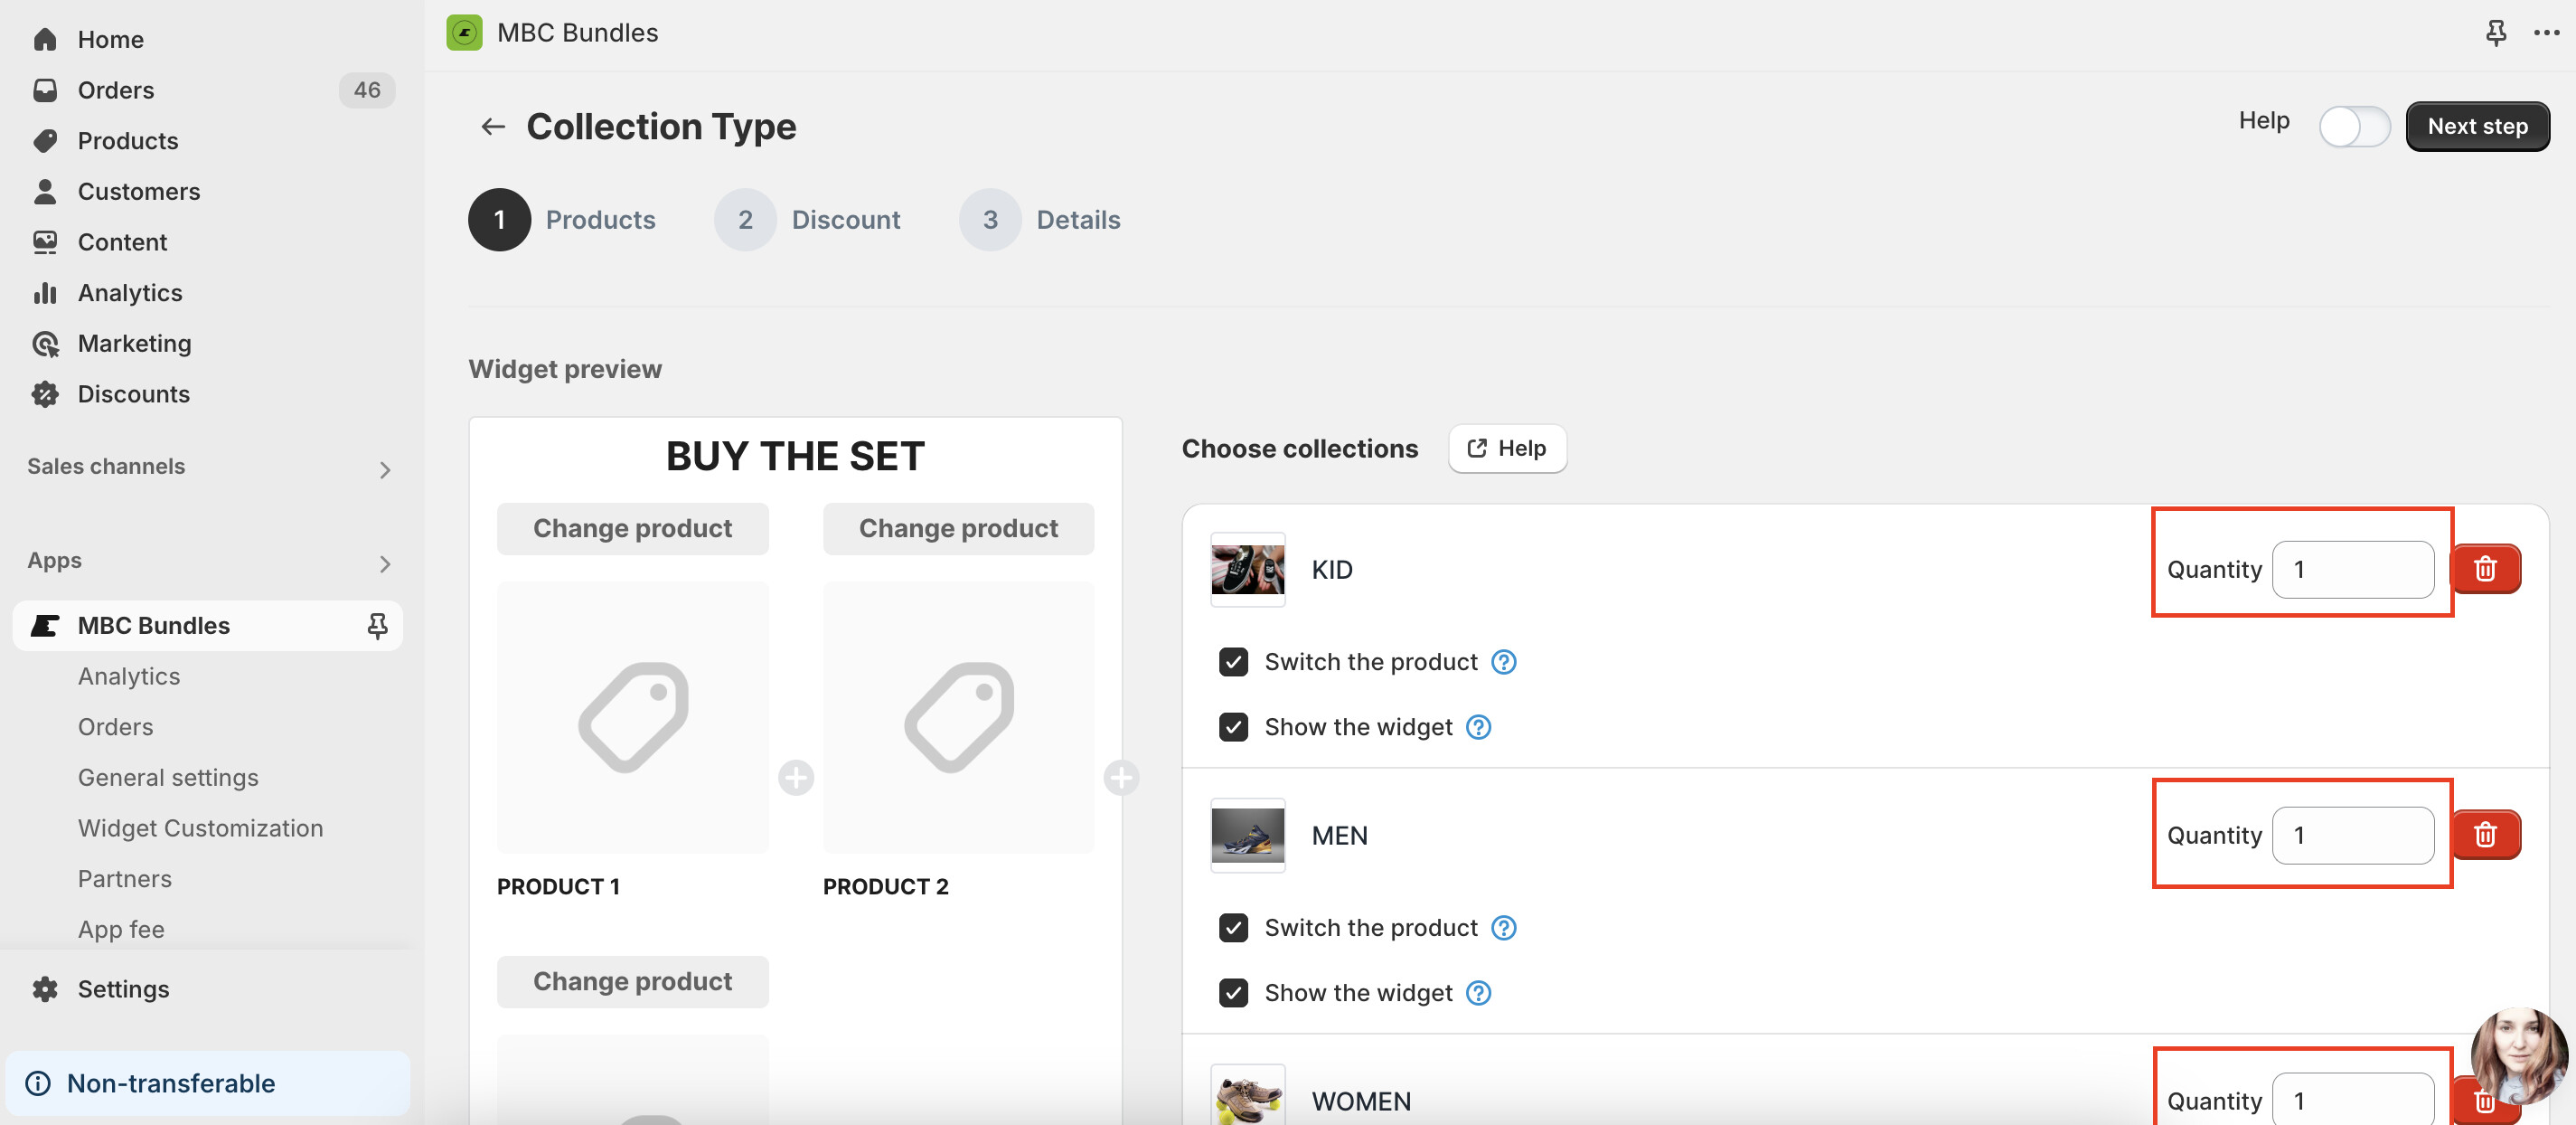Screen dimensions: 2576x1125
Task: Uncheck Switch the product for KID
Action: 1233,662
